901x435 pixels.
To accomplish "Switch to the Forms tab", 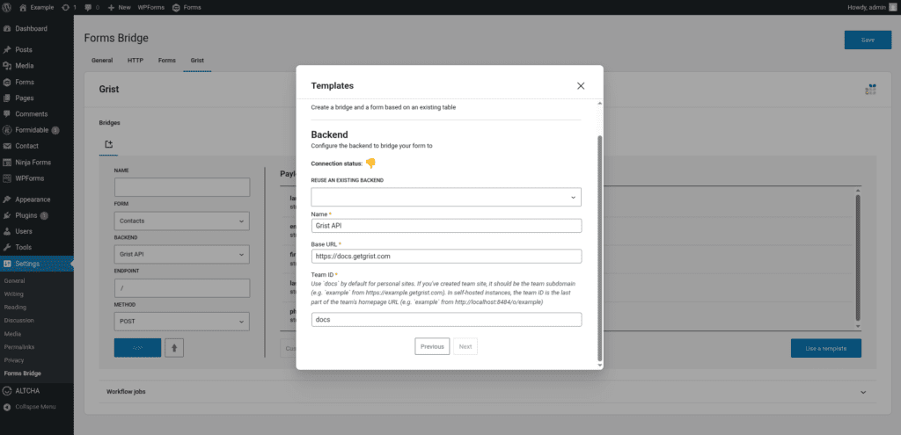I will [166, 61].
